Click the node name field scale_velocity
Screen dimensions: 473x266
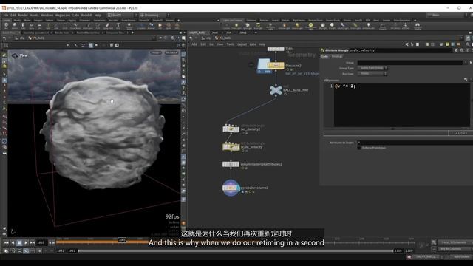(401, 50)
